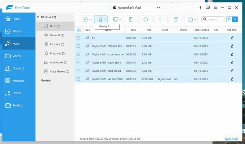Click the Add (plus) toolbar icon

click(85, 19)
